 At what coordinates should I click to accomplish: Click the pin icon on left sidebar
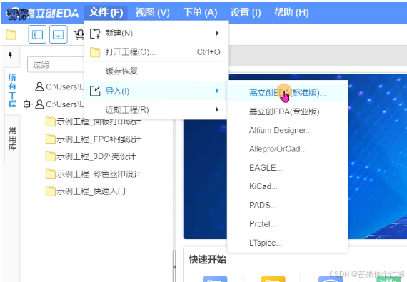pos(10,55)
